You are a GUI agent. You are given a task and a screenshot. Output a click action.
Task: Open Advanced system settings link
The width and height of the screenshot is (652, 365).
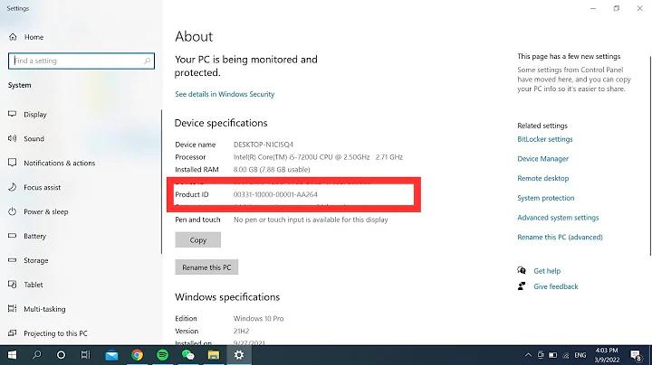(x=558, y=218)
